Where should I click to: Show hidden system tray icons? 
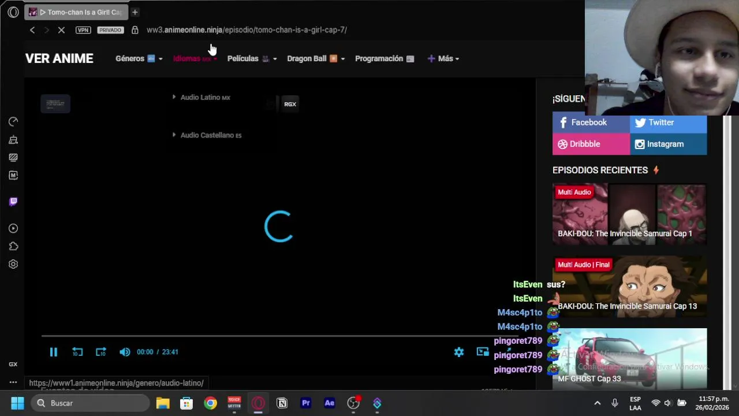(598, 403)
